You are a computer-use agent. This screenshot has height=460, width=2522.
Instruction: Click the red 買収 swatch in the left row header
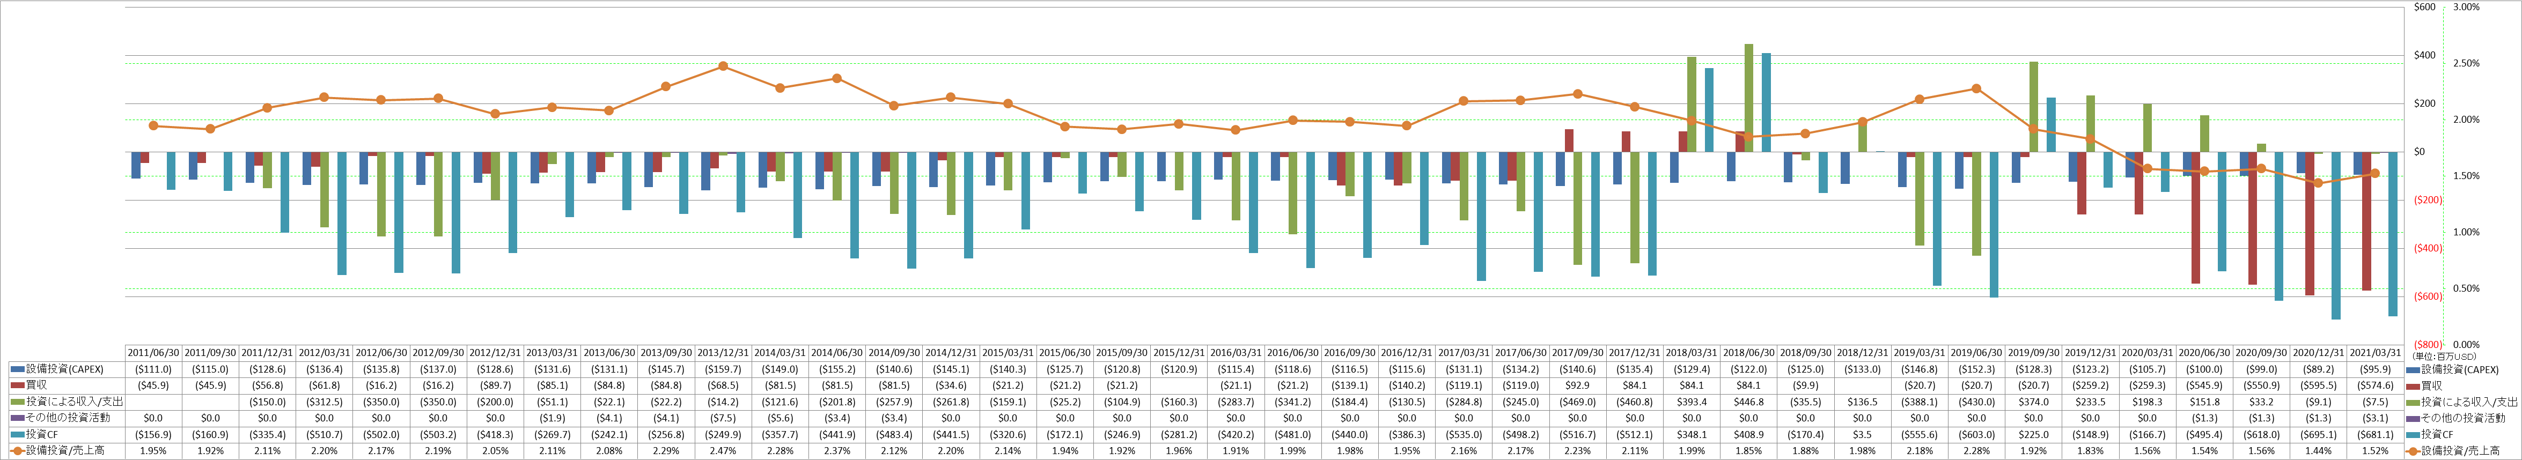tap(18, 385)
